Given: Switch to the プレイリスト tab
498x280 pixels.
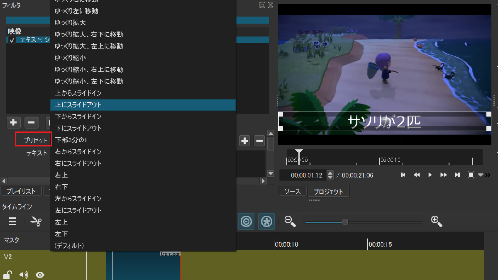Looking at the screenshot, I should [21, 191].
